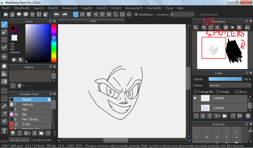The width and height of the screenshot is (253, 148).
Task: Check the Blocca option
Action: click(236, 92)
